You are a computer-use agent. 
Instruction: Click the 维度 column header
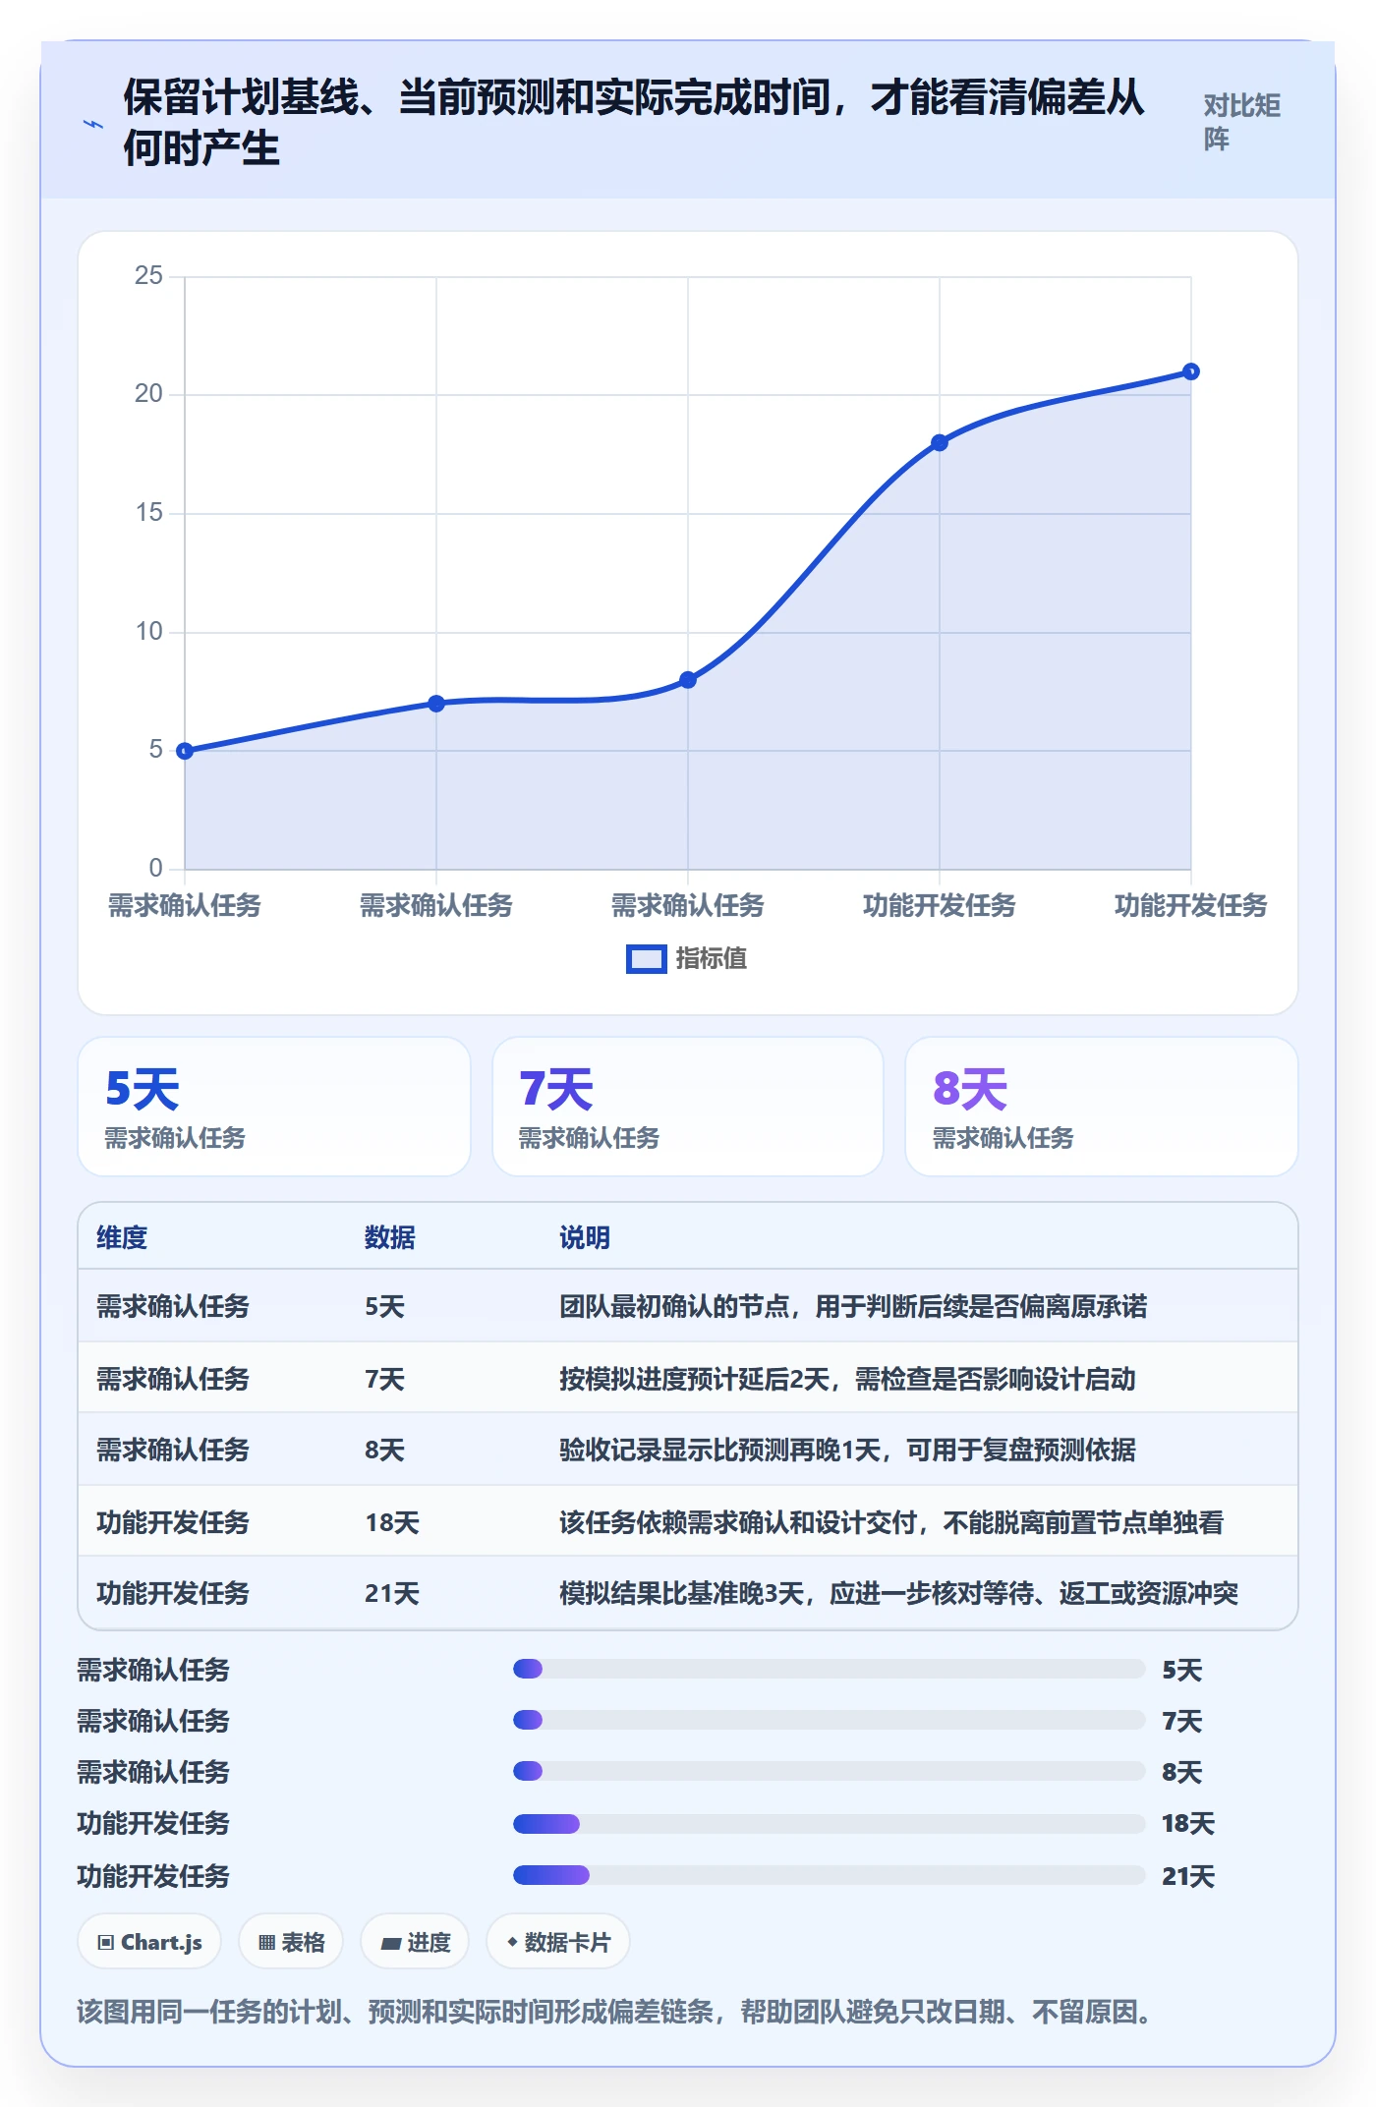pyautogui.click(x=122, y=1237)
